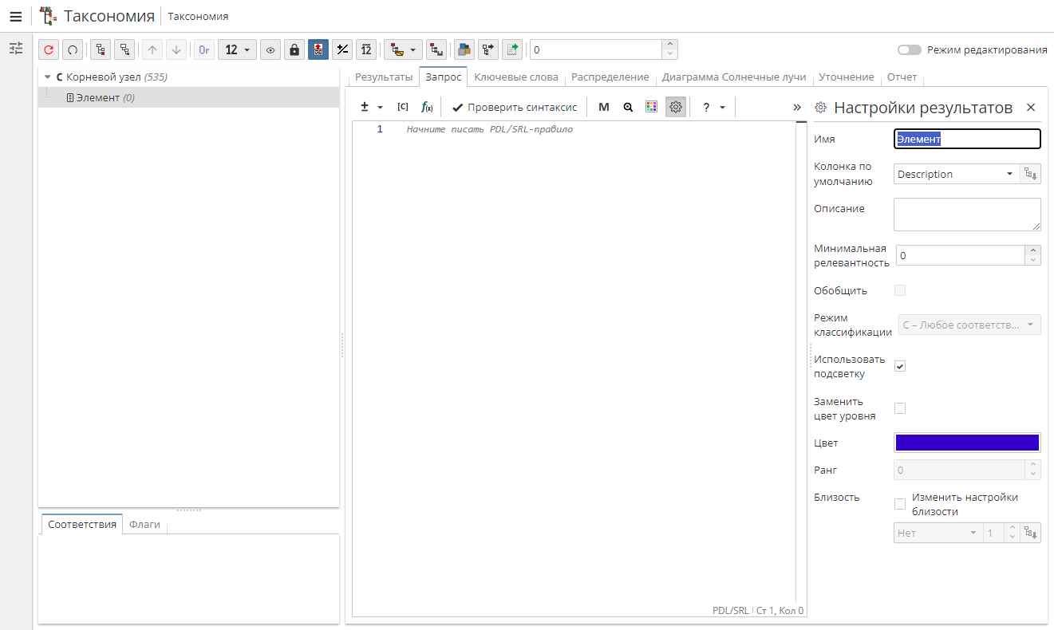Click the overlined '12' toolbar icon
Screen dimensions: 1054x630
coord(366,49)
